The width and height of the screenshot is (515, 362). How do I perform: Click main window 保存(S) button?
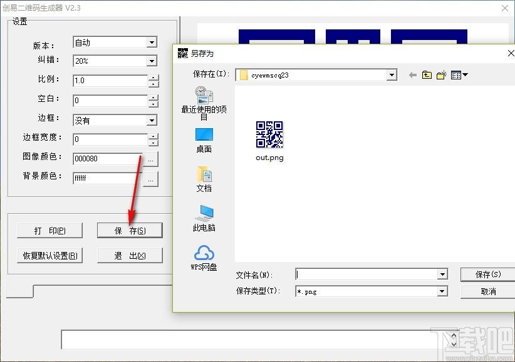pyautogui.click(x=130, y=231)
